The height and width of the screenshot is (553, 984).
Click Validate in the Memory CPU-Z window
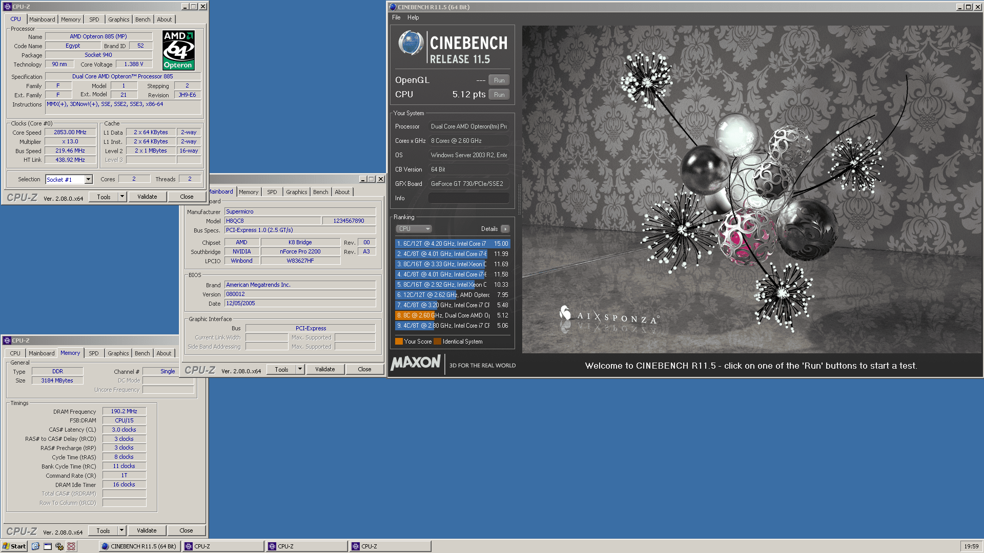(147, 530)
